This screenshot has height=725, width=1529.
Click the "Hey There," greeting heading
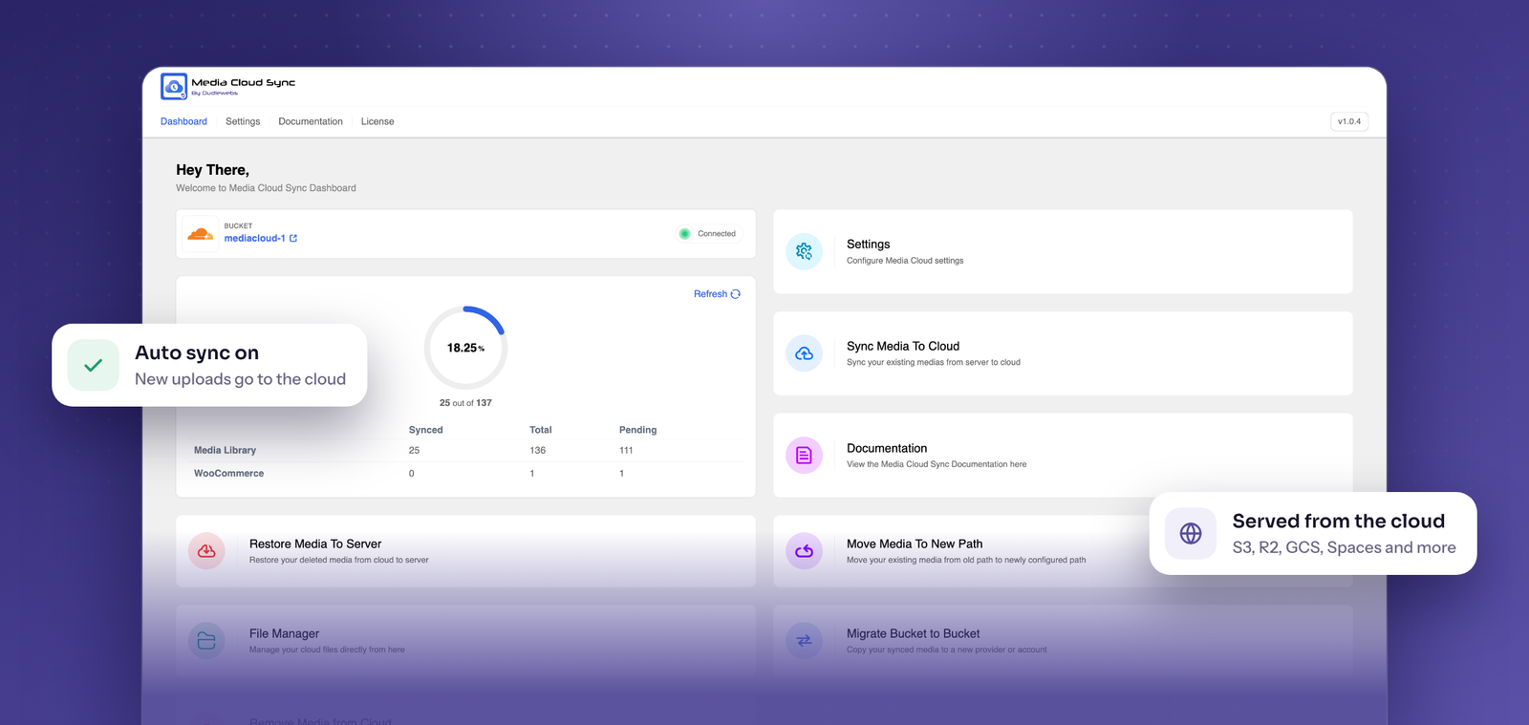(212, 170)
